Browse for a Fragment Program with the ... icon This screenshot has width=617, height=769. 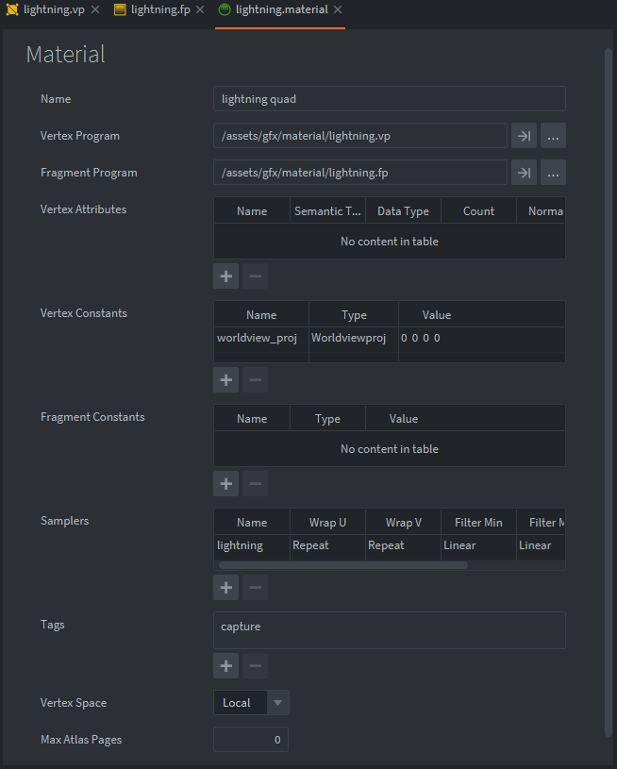coord(553,172)
